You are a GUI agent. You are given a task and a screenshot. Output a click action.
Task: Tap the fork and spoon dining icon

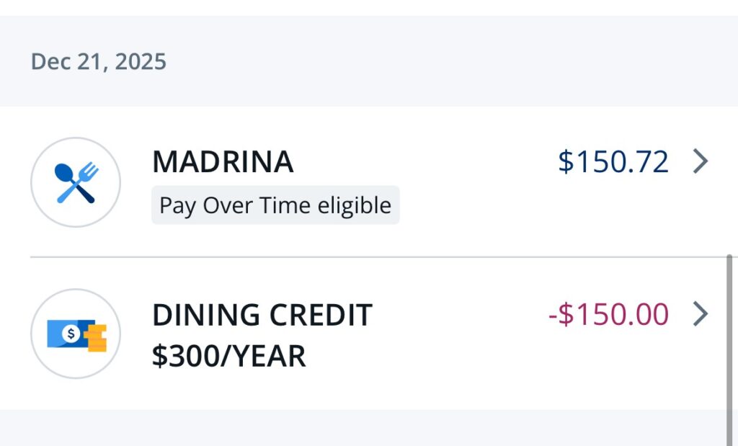[x=76, y=182]
